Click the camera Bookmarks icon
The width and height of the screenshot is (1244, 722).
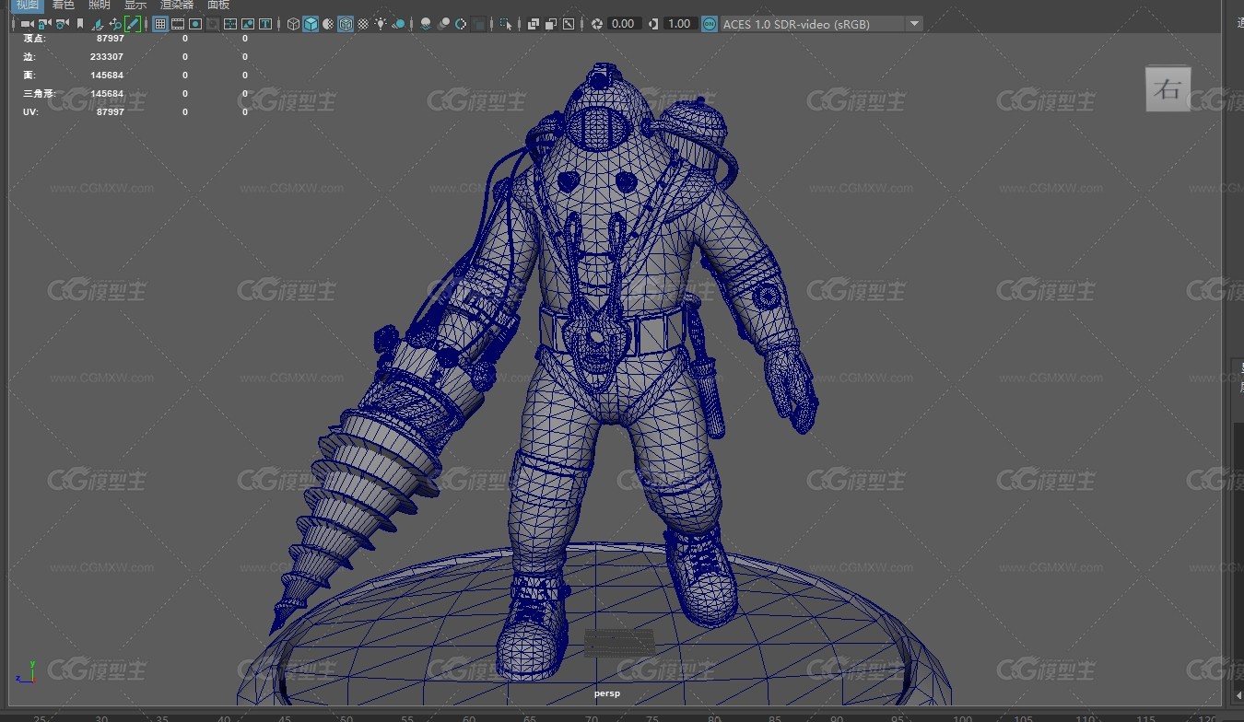click(80, 24)
